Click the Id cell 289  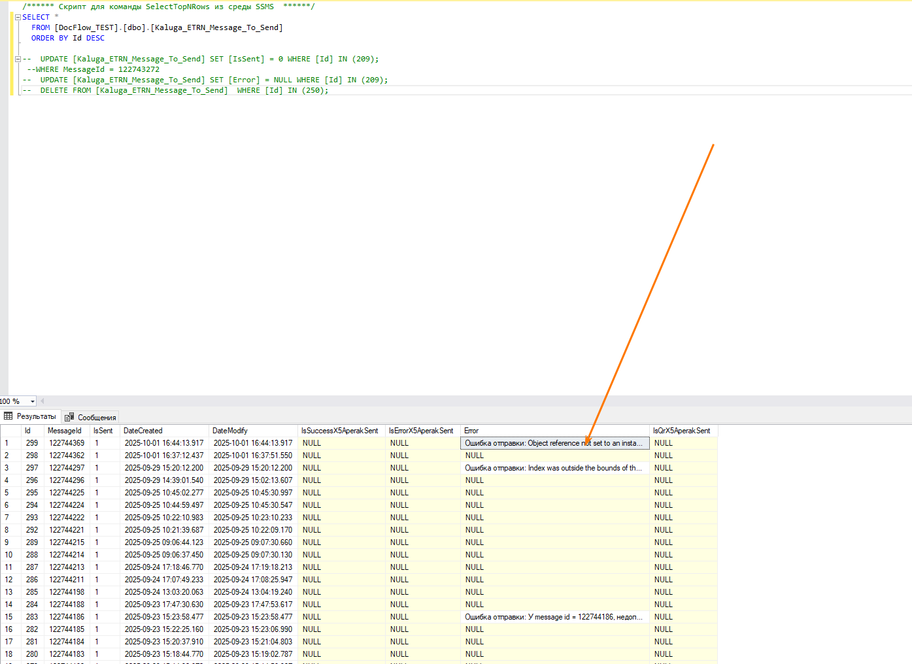click(x=33, y=542)
